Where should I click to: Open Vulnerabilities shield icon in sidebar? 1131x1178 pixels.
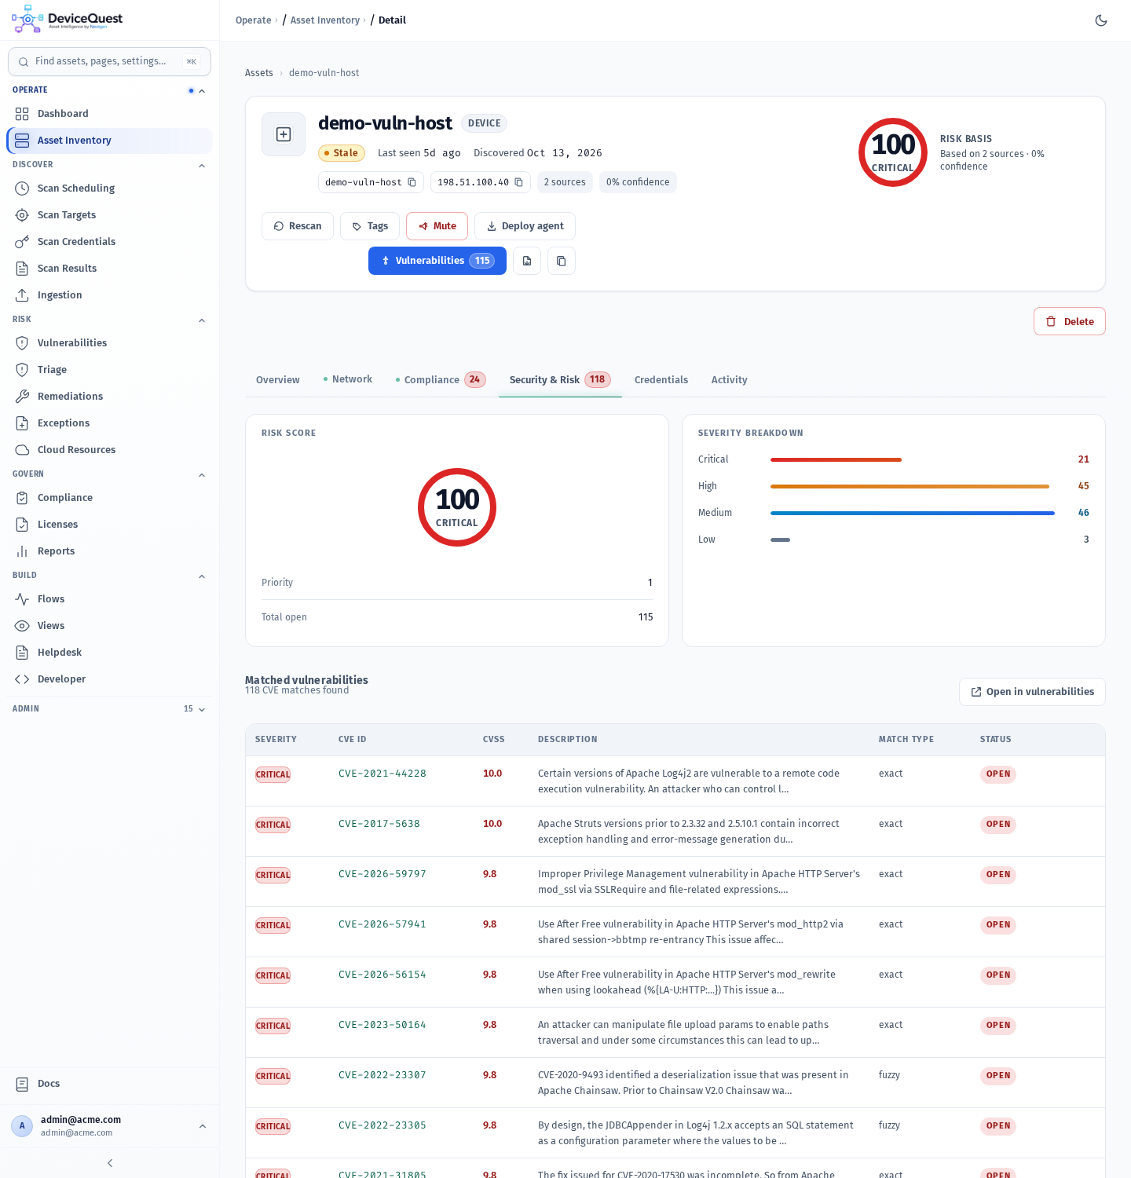(x=22, y=343)
